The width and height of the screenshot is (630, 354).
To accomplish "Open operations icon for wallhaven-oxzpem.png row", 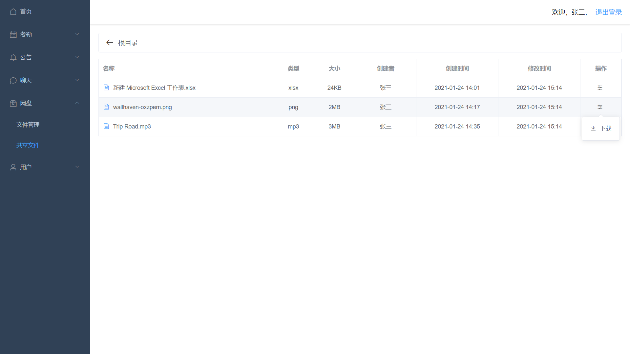I will [600, 107].
